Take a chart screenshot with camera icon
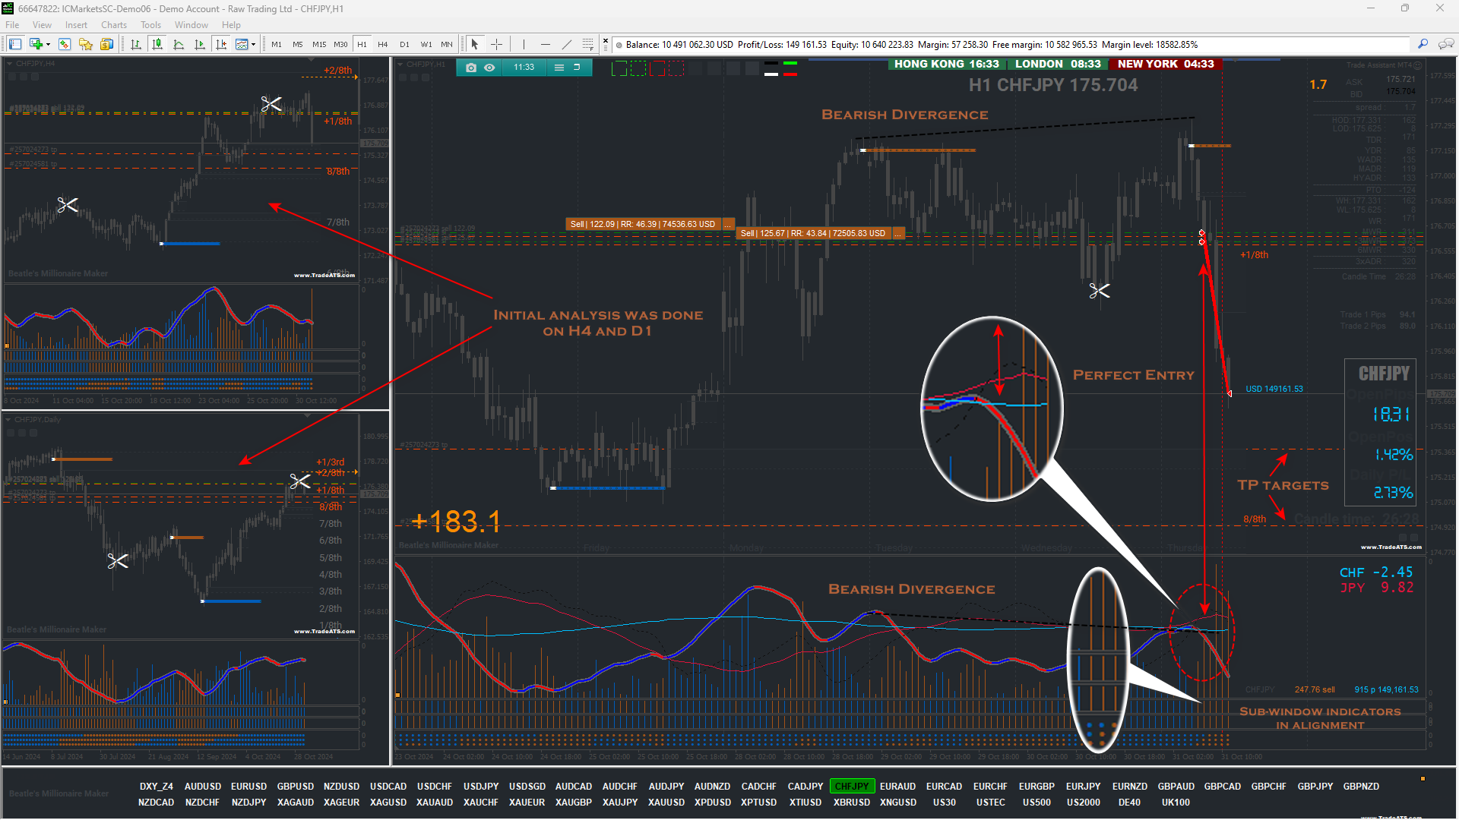This screenshot has height=820, width=1459. [471, 68]
